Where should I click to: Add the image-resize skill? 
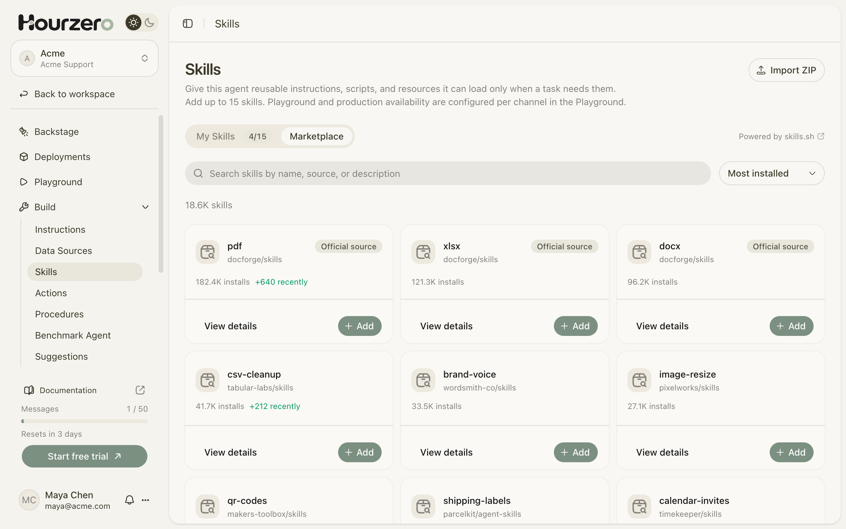point(791,452)
